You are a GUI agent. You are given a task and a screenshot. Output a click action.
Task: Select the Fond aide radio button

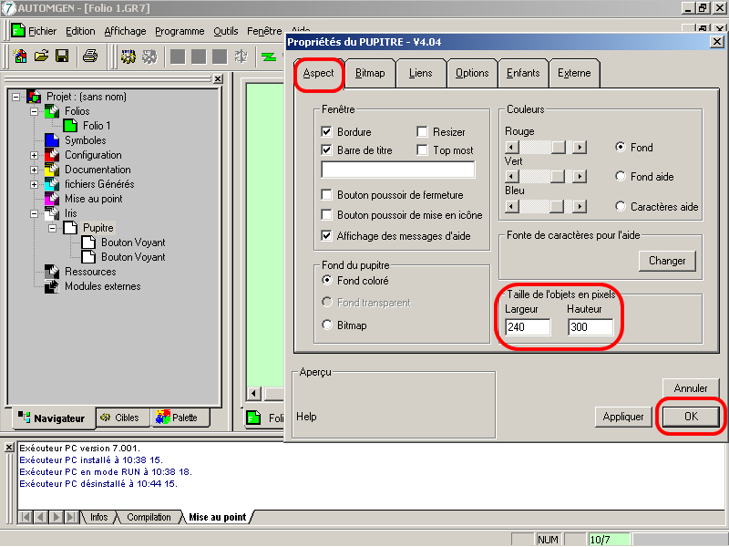click(621, 177)
